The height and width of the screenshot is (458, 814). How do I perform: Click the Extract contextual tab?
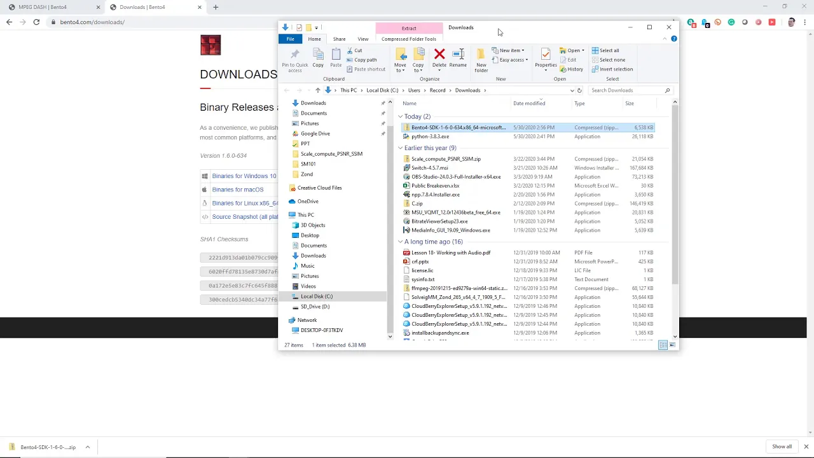click(409, 28)
